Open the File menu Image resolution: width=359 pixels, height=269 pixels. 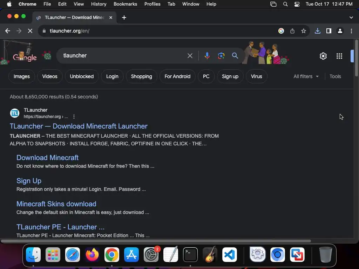[47, 4]
